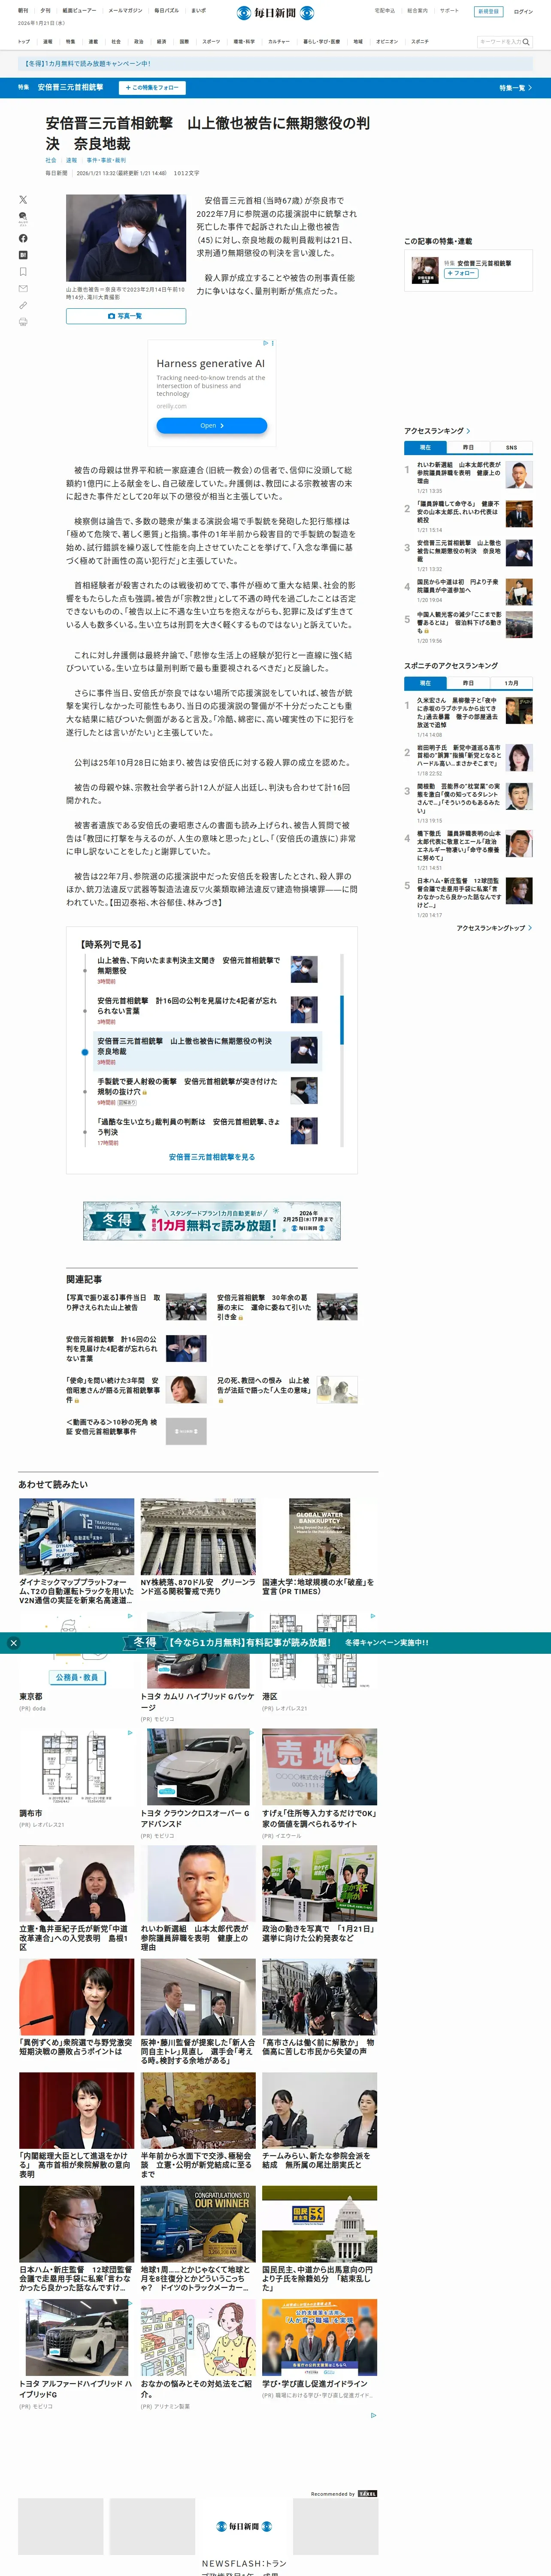Select the 昨日 tab in access ranking

coord(468,447)
